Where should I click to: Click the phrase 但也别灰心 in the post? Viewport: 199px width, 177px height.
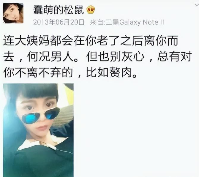115,57
